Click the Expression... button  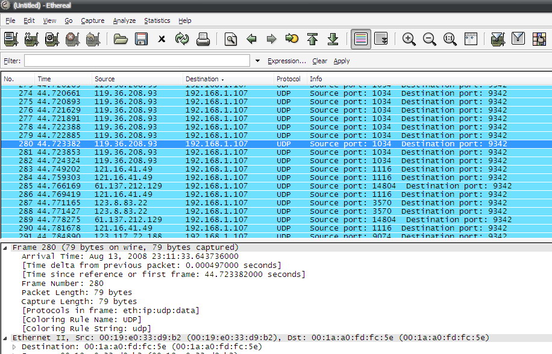point(287,61)
